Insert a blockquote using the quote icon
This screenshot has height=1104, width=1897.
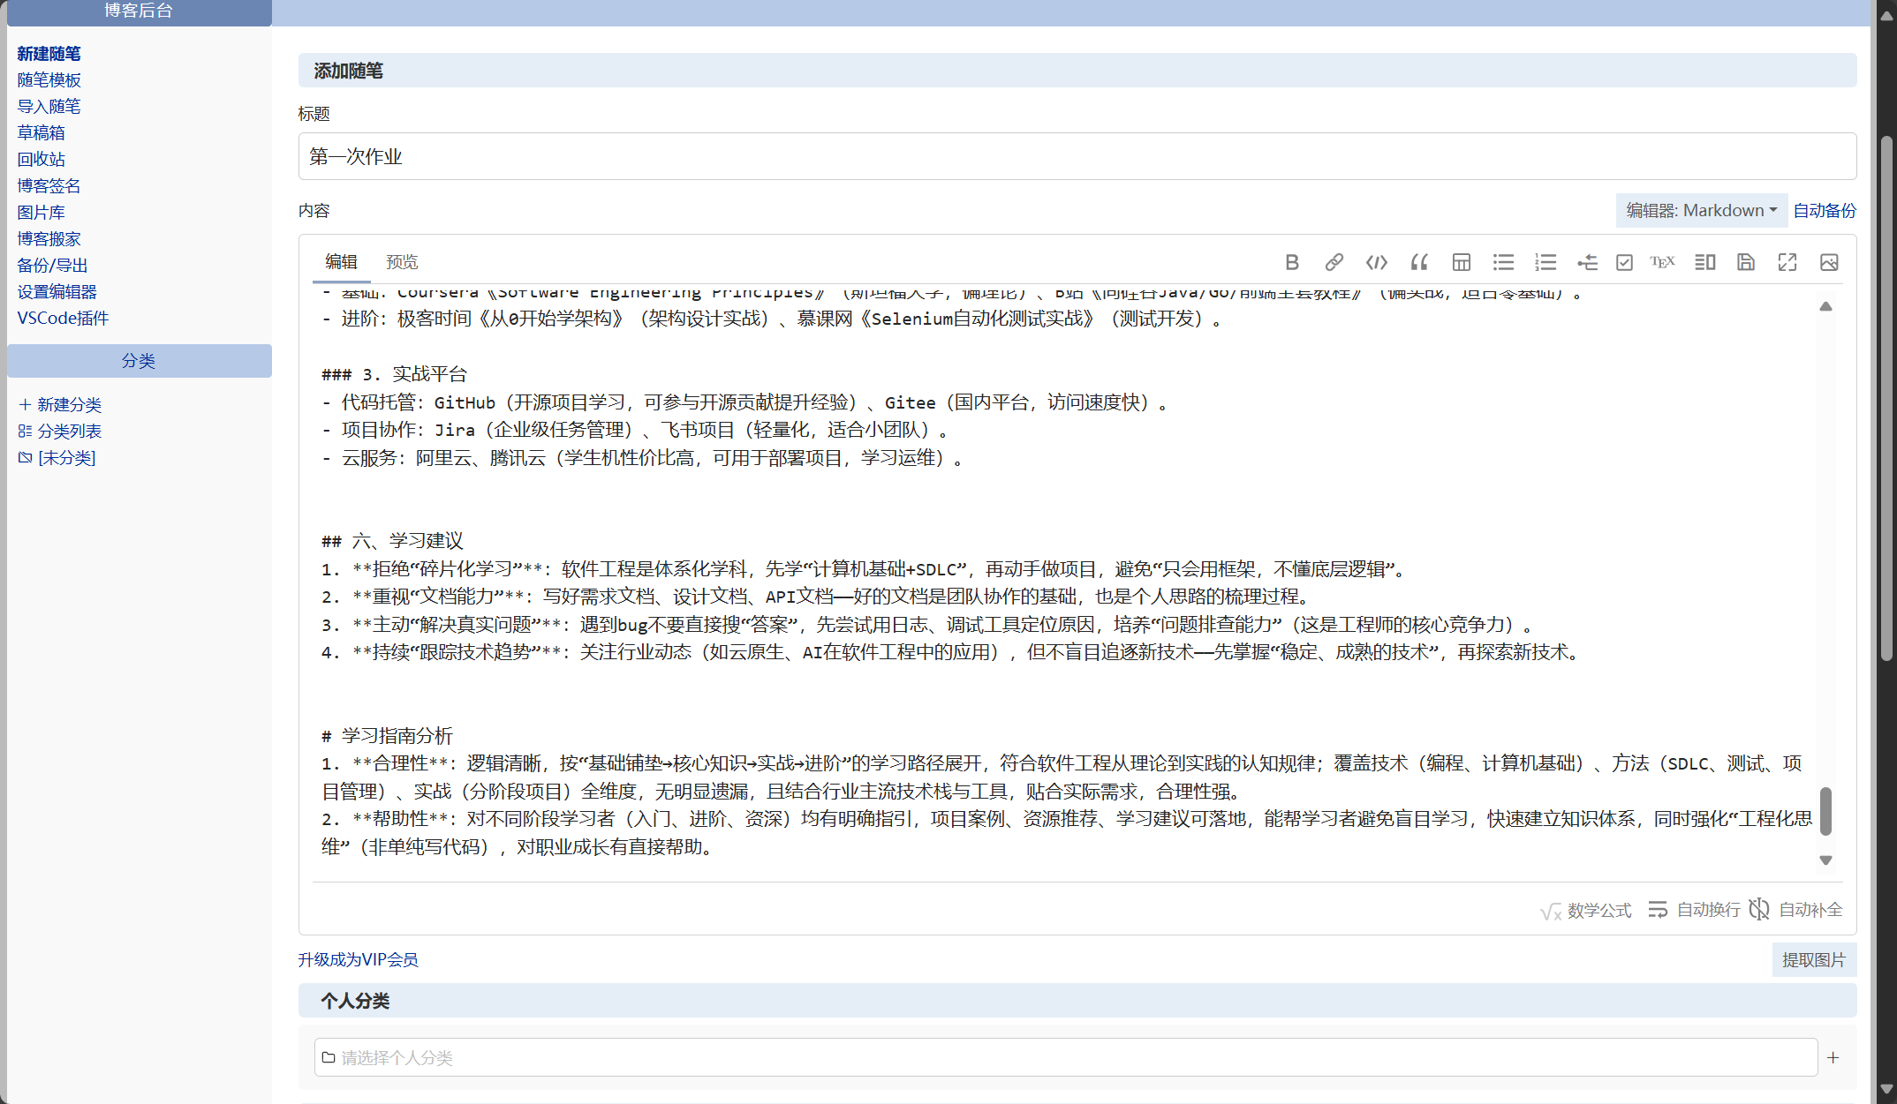click(1418, 262)
